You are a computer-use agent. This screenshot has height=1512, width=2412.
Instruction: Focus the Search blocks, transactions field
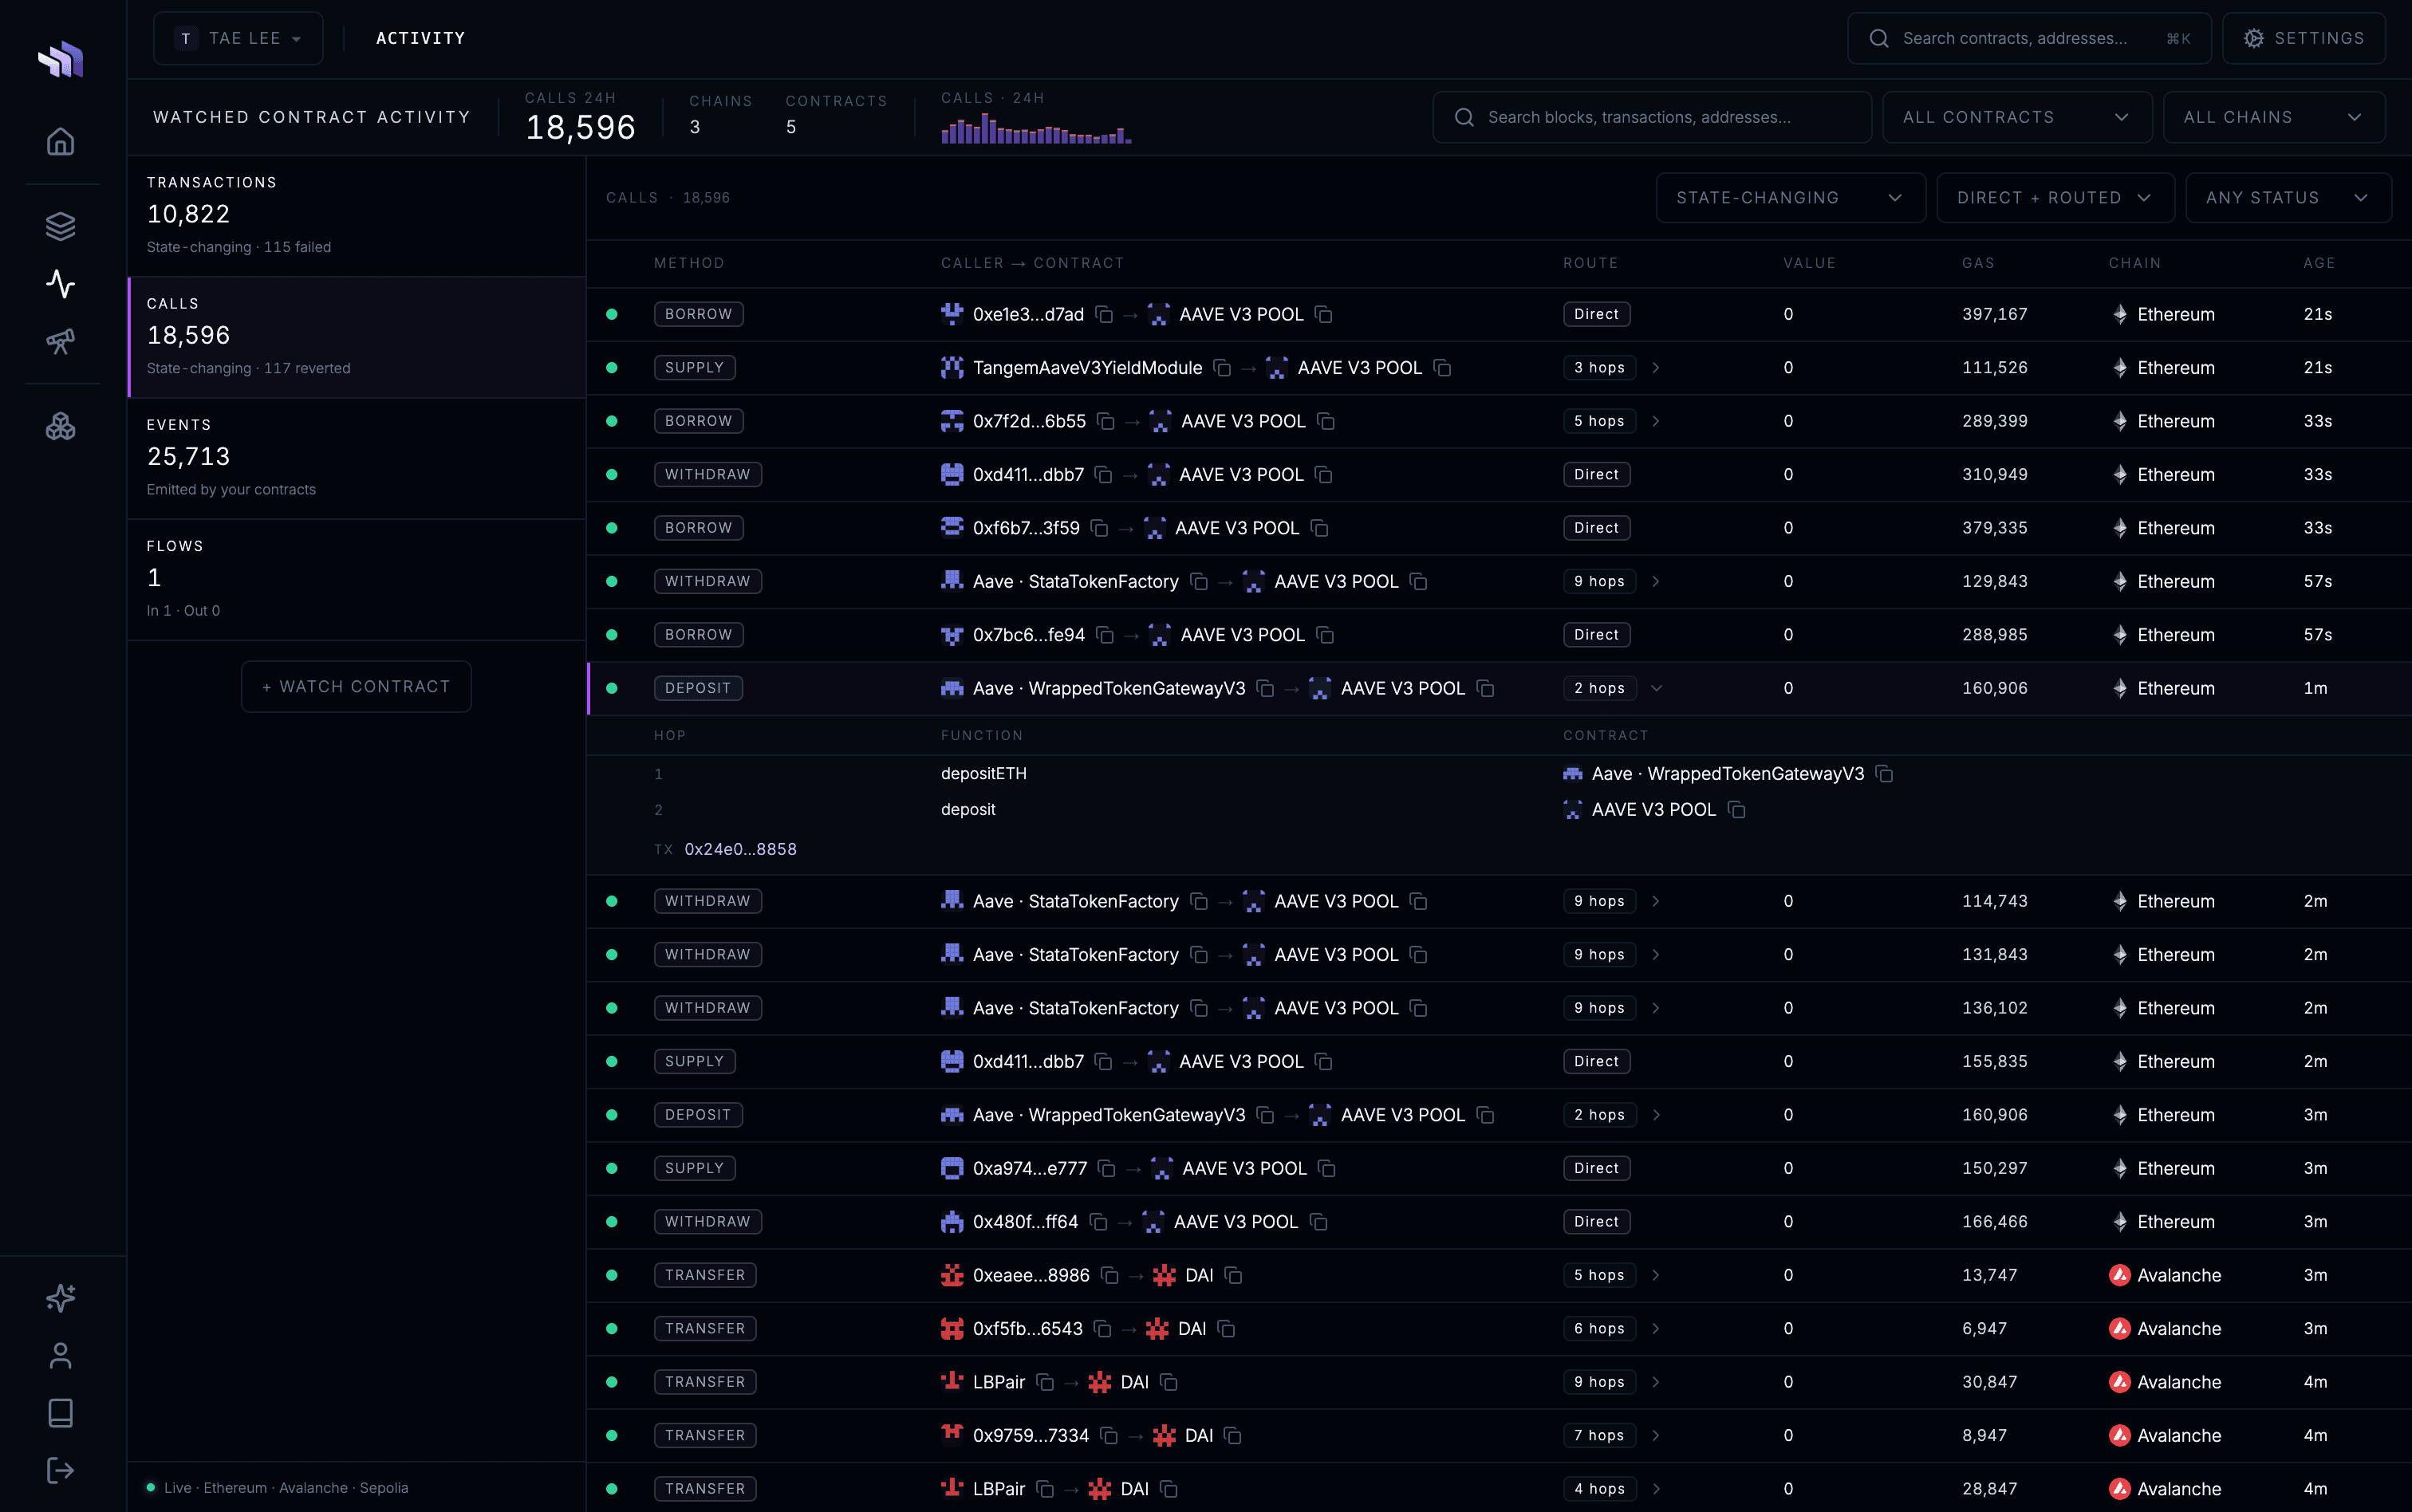[1652, 117]
